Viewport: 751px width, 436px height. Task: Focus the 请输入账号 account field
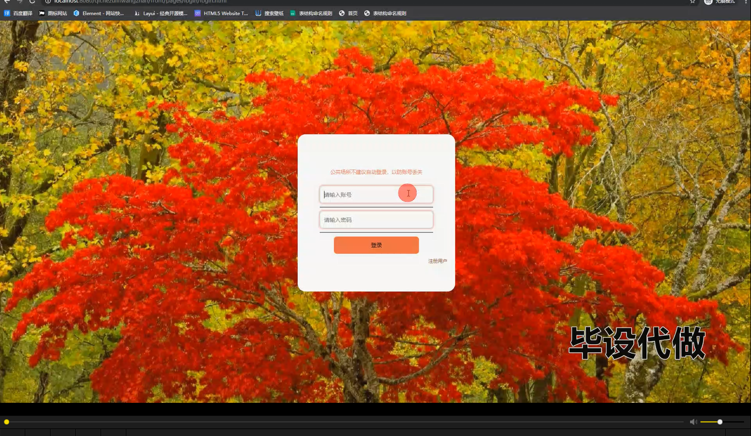[x=376, y=194]
